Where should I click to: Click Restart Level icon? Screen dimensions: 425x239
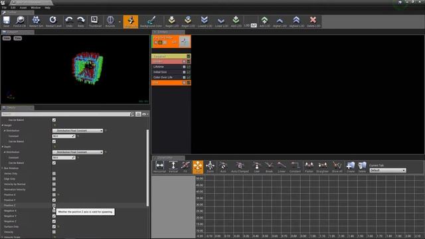pos(53,21)
